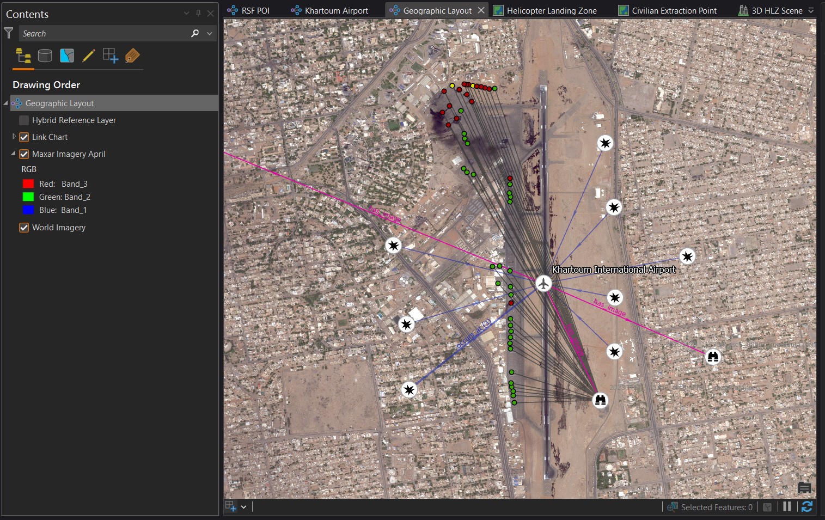Select the Geographic Layout layer entry
The height and width of the screenshot is (520, 825).
(60, 103)
